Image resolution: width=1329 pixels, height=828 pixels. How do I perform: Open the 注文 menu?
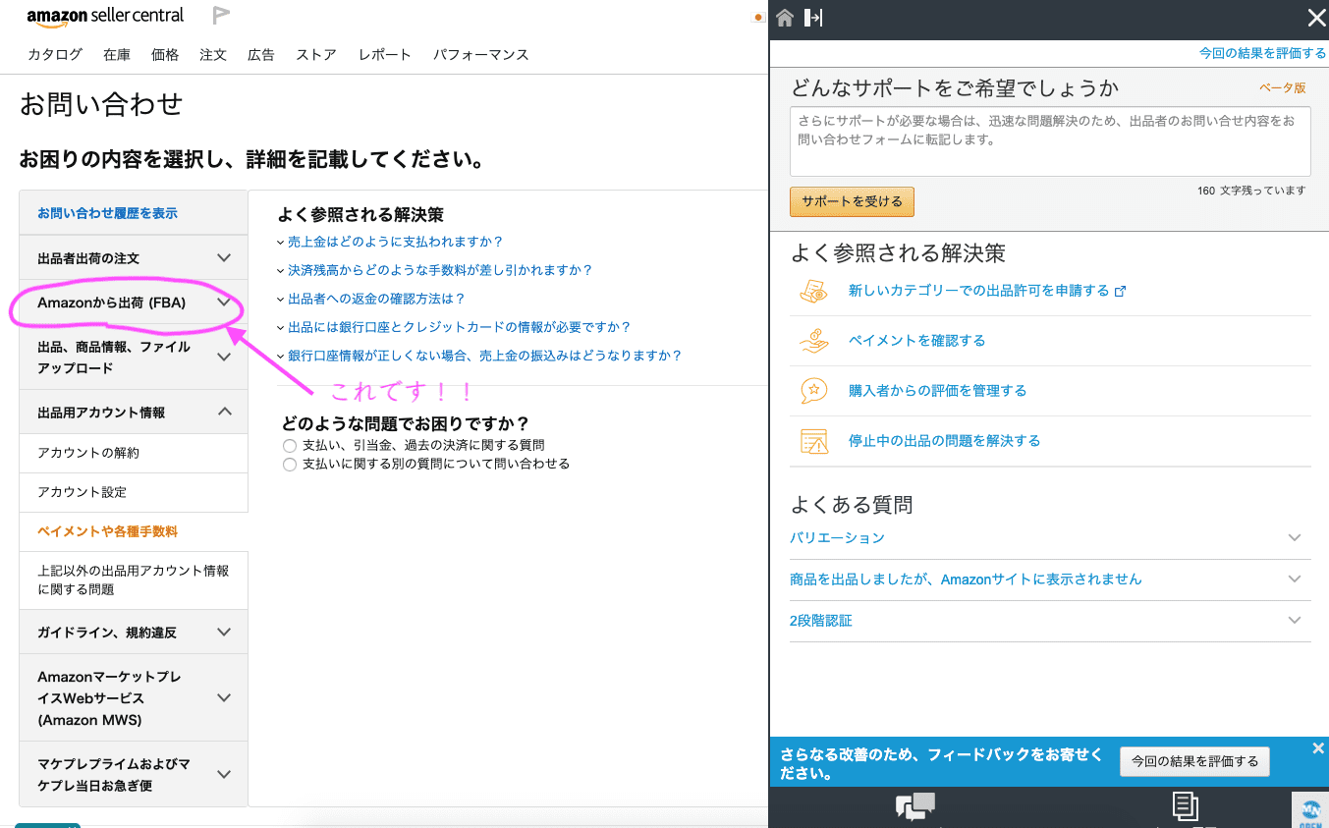coord(213,55)
